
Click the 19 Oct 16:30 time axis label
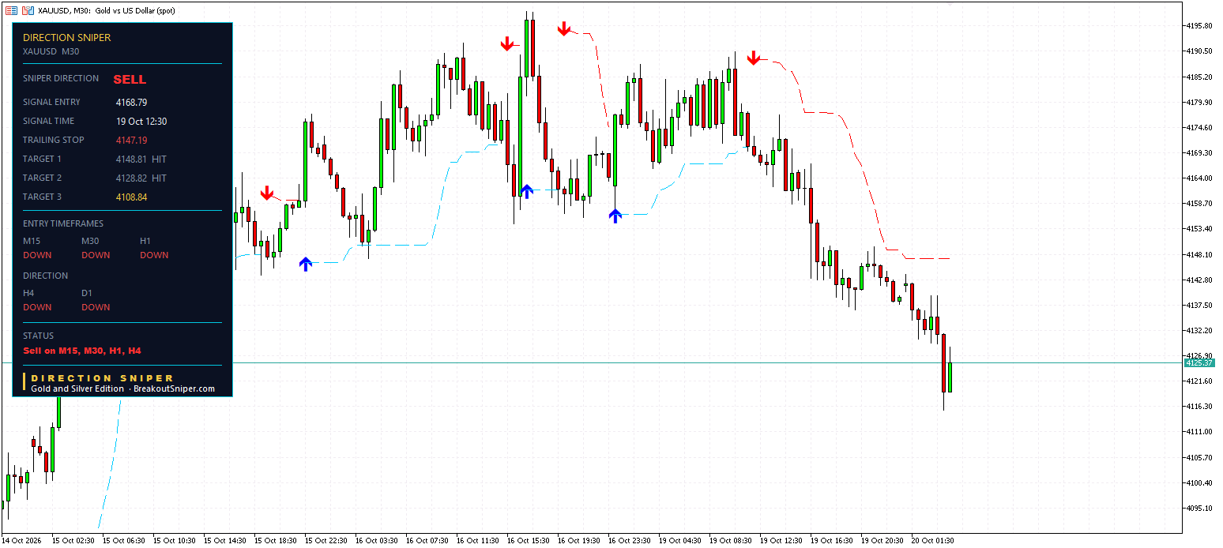[832, 541]
